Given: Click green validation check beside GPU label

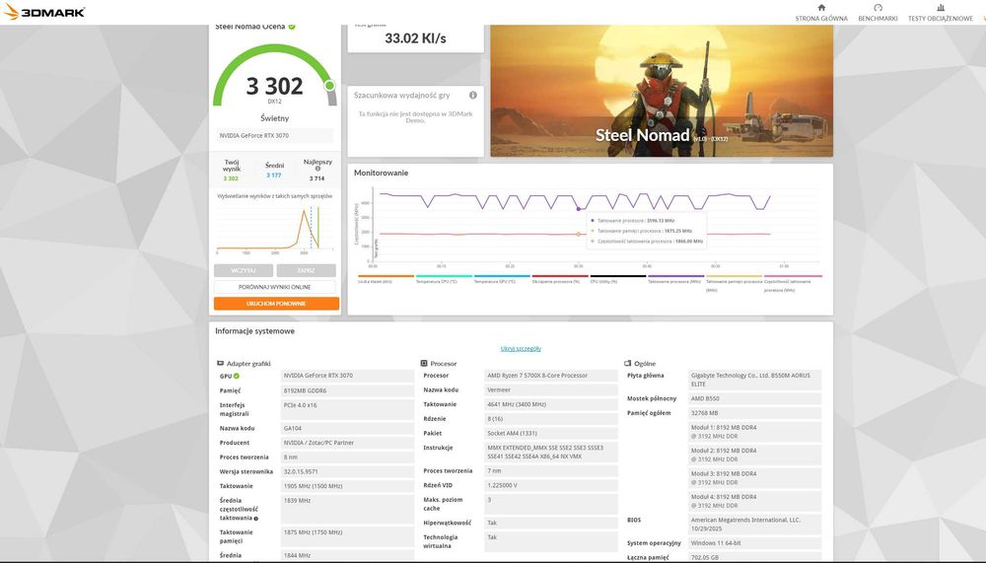Looking at the screenshot, I should coord(237,377).
